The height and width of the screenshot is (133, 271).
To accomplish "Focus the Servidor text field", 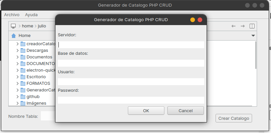I will (x=131, y=45).
